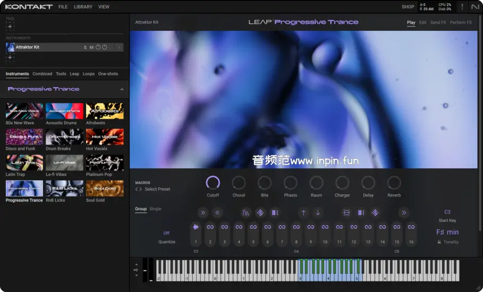483x292 pixels.
Task: Open the SHOP link
Action: (x=408, y=7)
